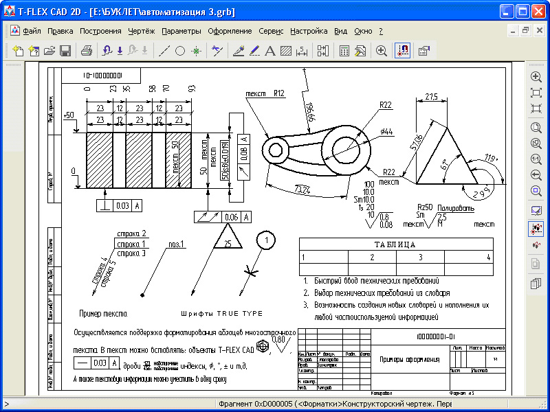
Task: Open the Вид menu
Action: (x=340, y=31)
